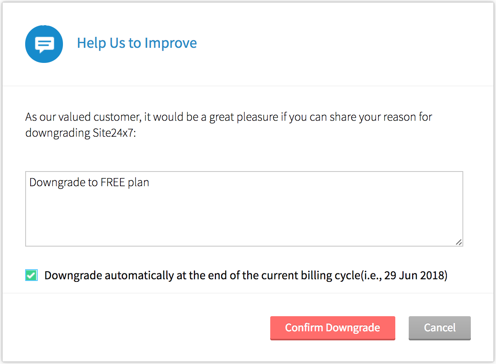Click the "Help Us to Improve" heading

tap(137, 43)
